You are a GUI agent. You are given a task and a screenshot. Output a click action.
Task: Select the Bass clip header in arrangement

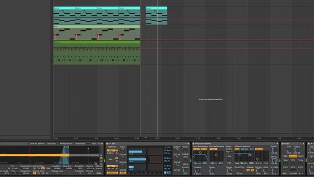[x=97, y=27]
